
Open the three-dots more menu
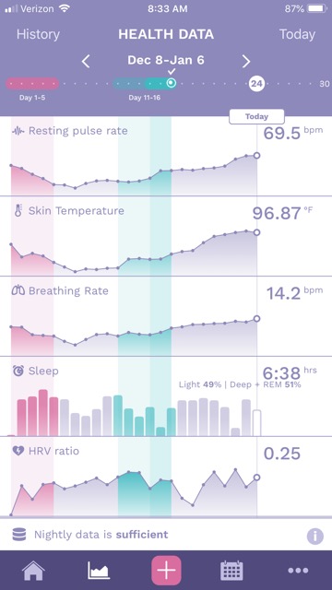pyautogui.click(x=298, y=571)
